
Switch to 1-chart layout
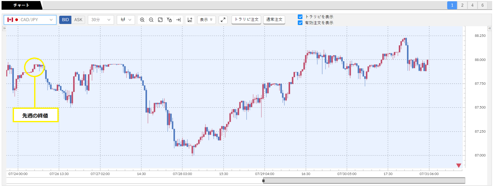pyautogui.click(x=452, y=5)
